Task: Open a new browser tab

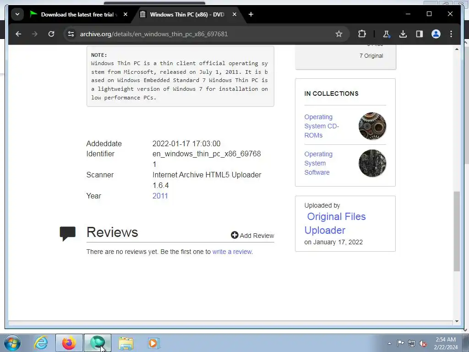Action: (x=251, y=14)
